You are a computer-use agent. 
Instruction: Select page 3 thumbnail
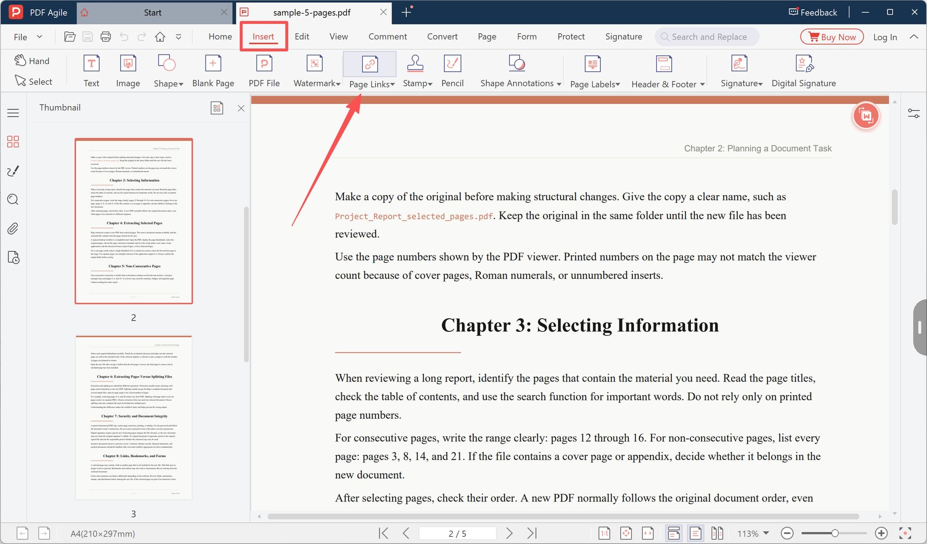point(134,417)
